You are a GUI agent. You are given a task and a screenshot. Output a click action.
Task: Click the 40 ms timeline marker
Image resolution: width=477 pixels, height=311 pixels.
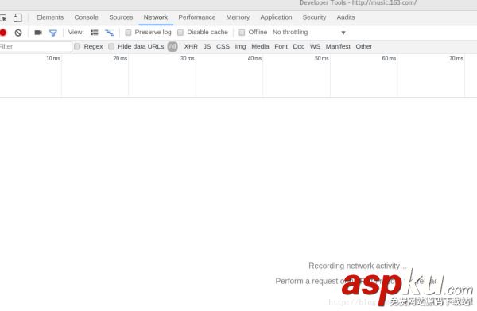254,58
